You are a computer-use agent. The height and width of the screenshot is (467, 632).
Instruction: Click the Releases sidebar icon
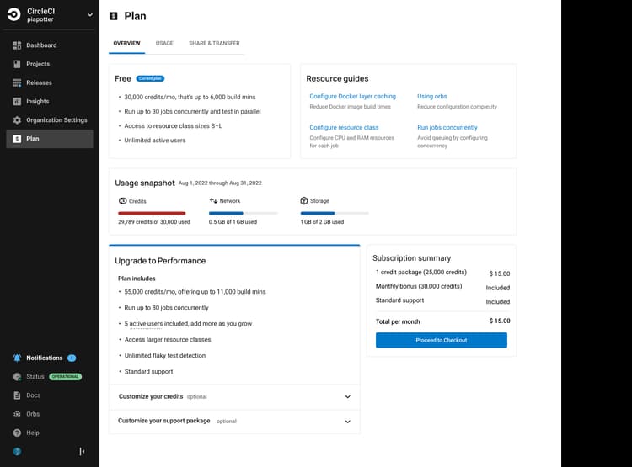17,82
